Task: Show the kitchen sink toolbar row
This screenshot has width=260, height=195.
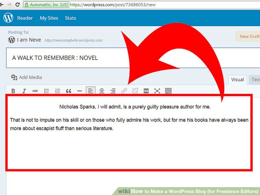Action: (x=168, y=91)
